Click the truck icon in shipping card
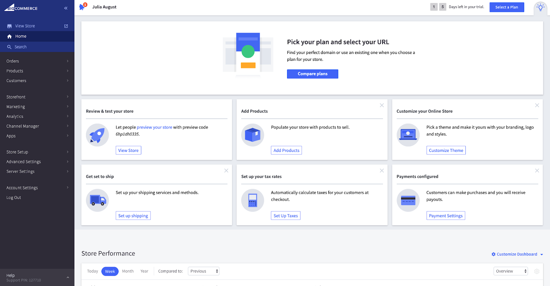This screenshot has width=550, height=286. click(97, 200)
